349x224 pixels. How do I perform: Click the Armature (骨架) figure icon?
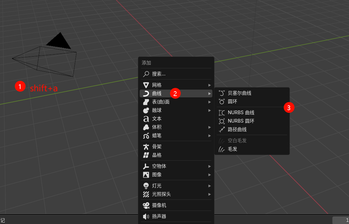coord(146,147)
